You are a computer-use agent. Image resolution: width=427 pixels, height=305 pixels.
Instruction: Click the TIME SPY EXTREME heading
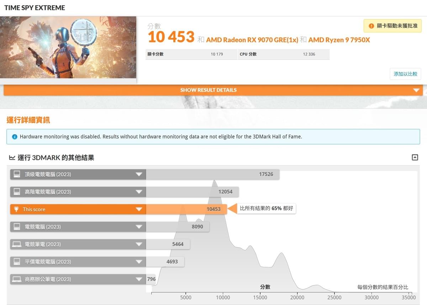tap(35, 8)
